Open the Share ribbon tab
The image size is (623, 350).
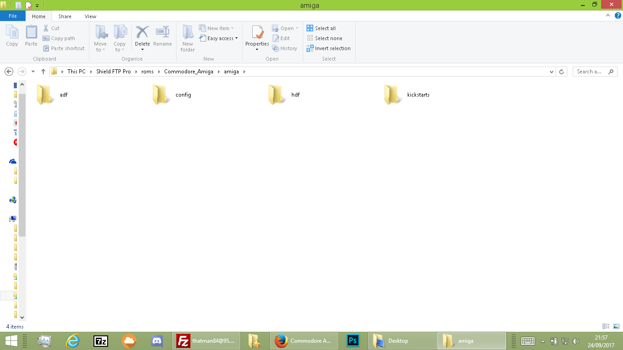point(65,16)
